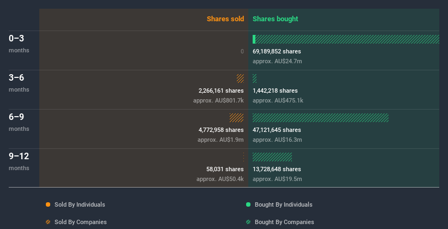Click the striped green Bought By Companies legend swatch

[248, 222]
